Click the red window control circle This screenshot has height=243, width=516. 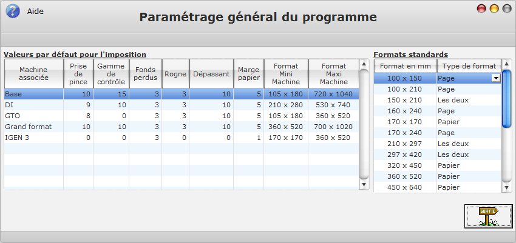[x=482, y=8]
